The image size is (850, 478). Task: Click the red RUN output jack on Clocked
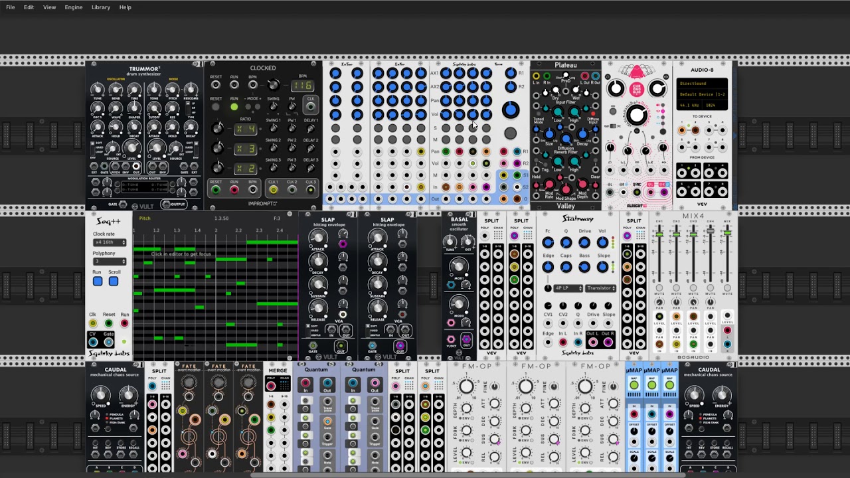point(234,190)
